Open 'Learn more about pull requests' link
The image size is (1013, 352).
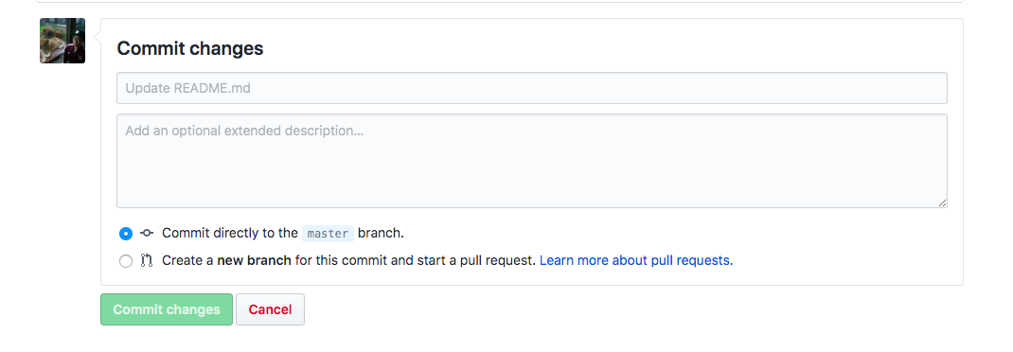(636, 260)
